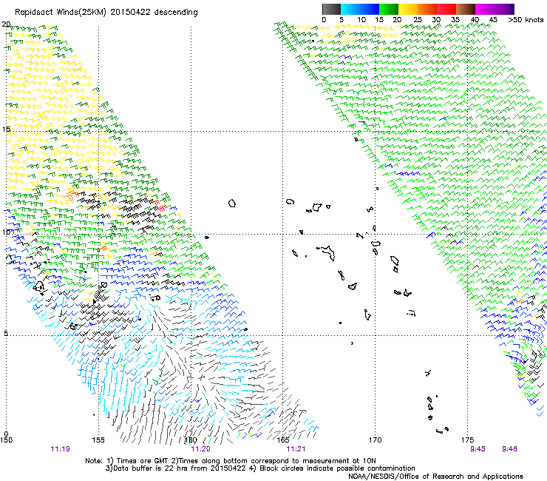Click the legend tick label 45
547x481 pixels.
pyautogui.click(x=493, y=20)
